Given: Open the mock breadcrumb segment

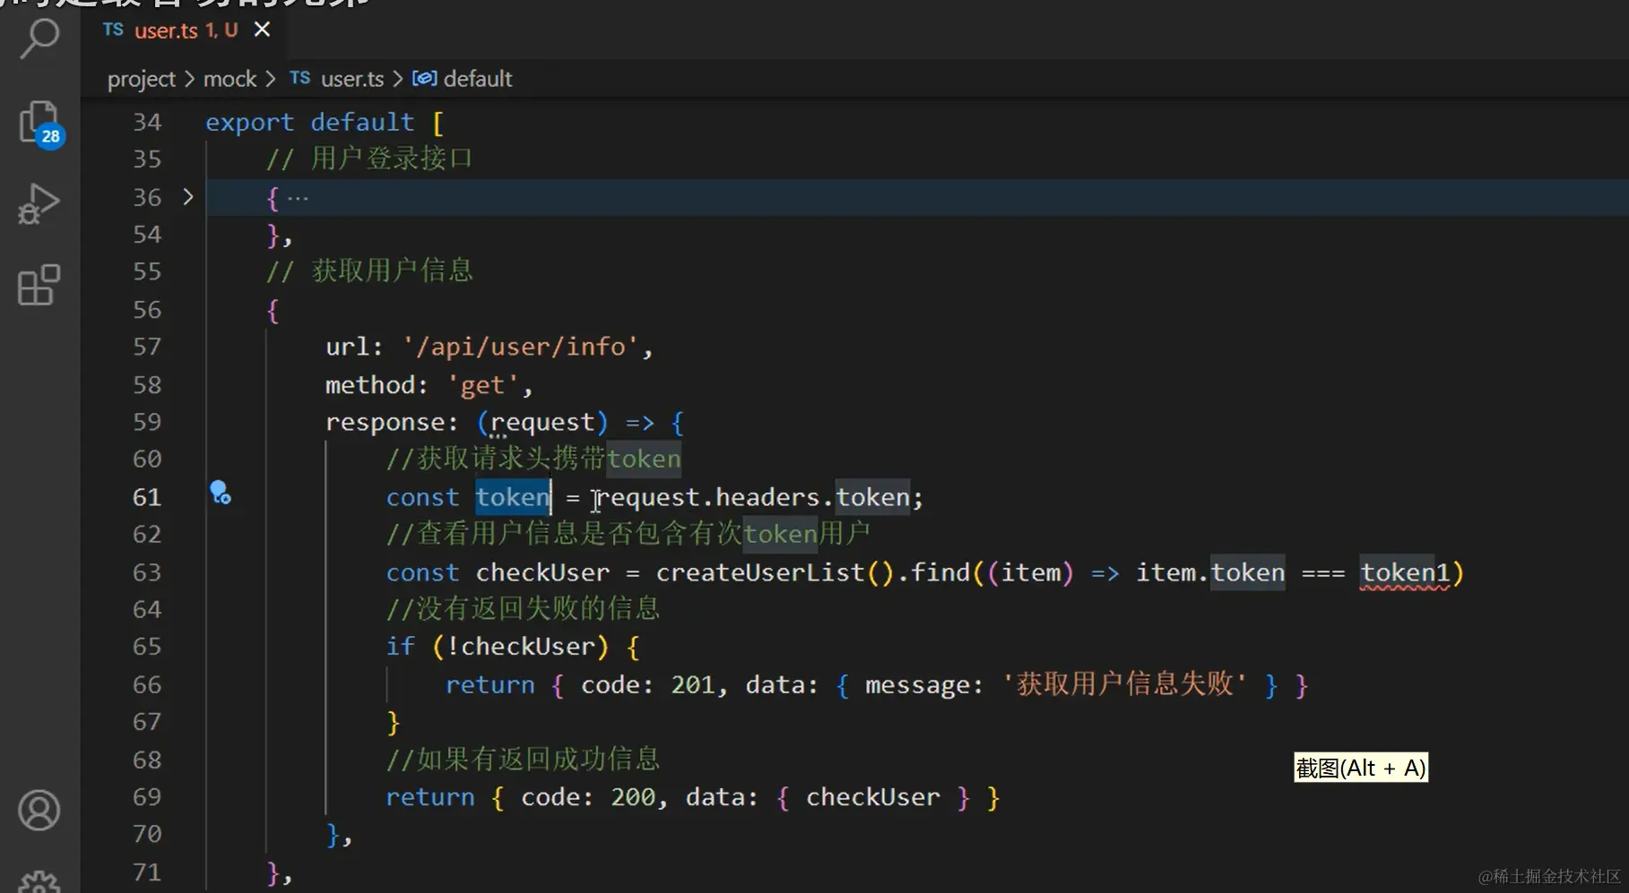Looking at the screenshot, I should pos(230,79).
